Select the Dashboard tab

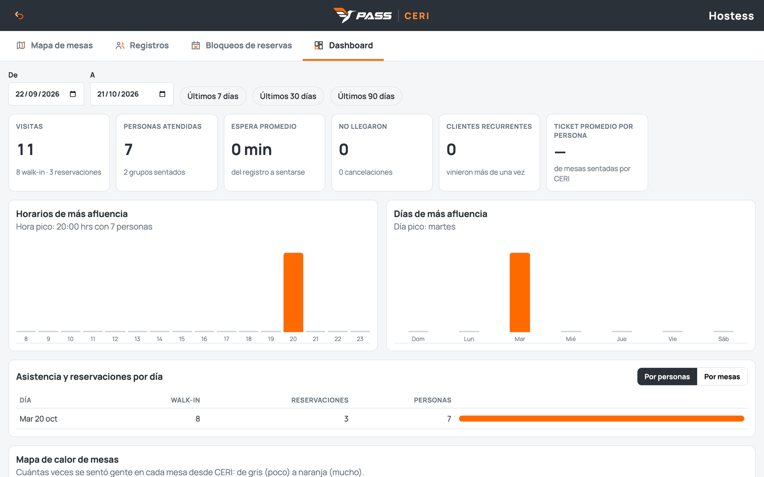[343, 45]
